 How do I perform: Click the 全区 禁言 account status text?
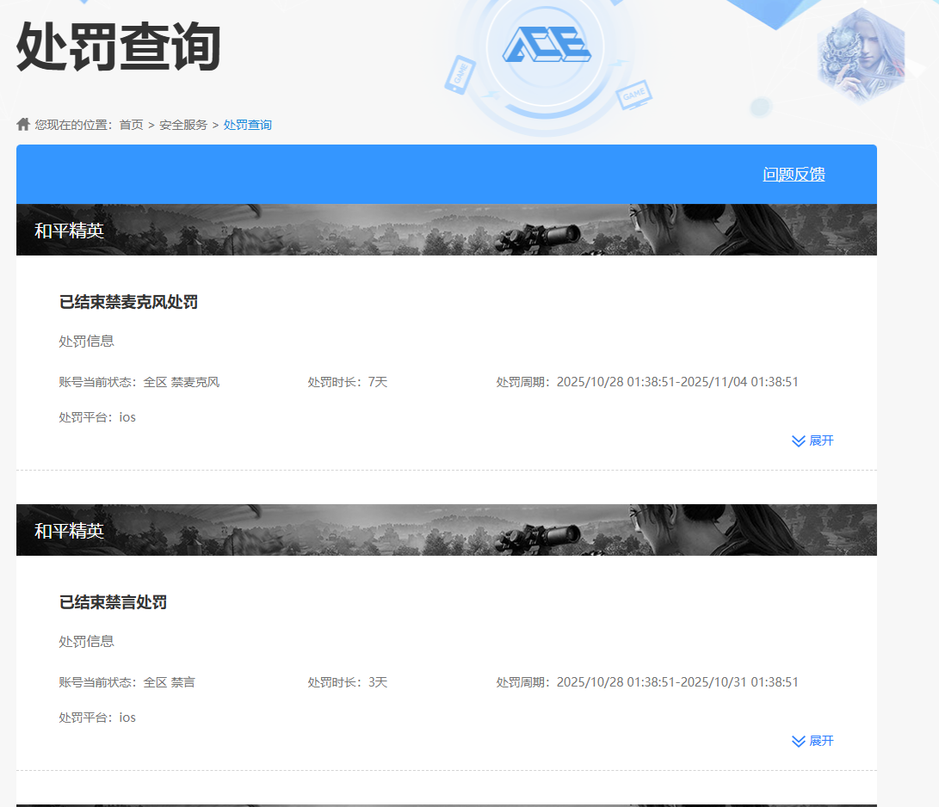click(x=169, y=682)
